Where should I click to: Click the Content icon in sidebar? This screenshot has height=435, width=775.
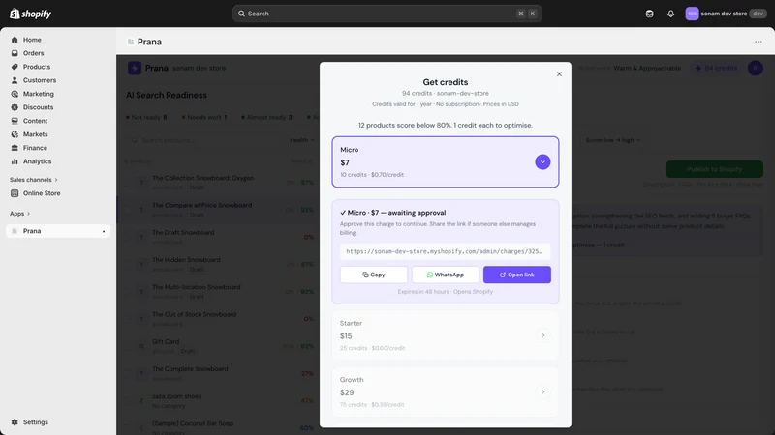[x=15, y=121]
